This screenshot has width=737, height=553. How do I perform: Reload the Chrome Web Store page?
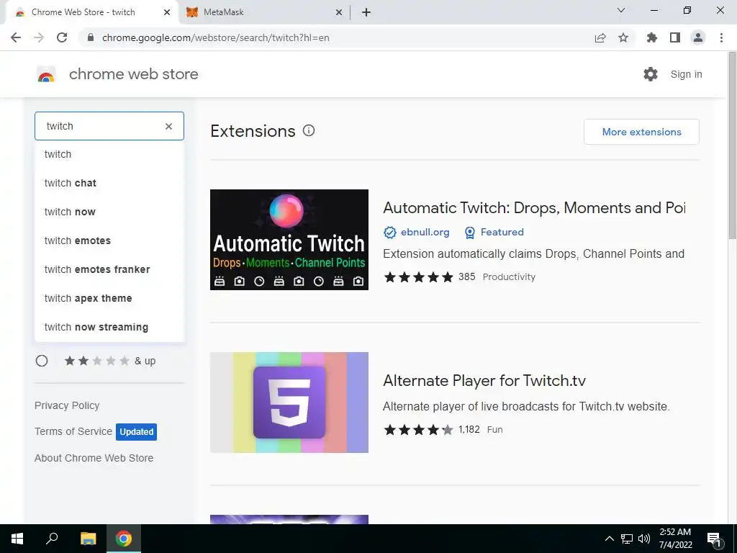coord(62,37)
